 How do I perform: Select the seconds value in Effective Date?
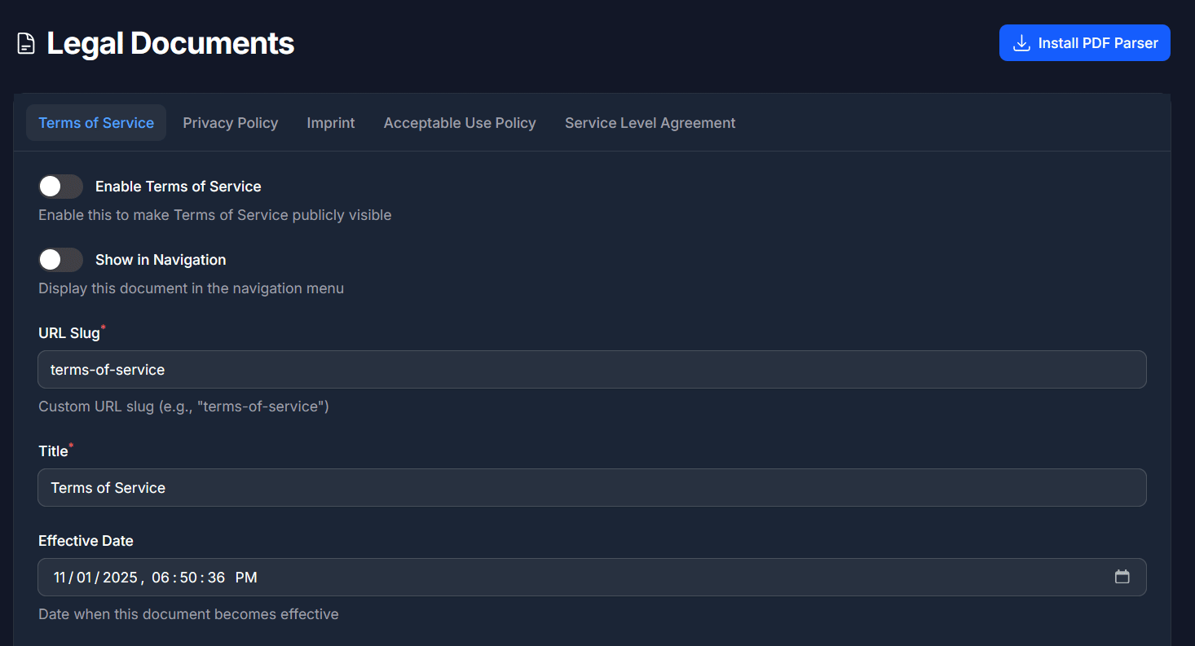pyautogui.click(x=216, y=578)
